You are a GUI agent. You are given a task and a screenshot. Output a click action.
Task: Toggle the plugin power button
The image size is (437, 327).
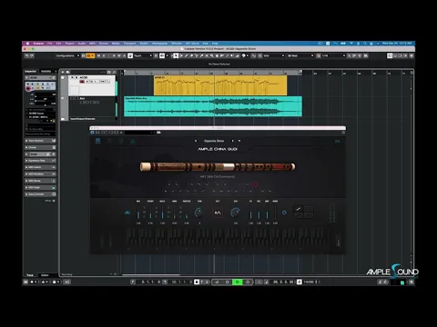284,213
